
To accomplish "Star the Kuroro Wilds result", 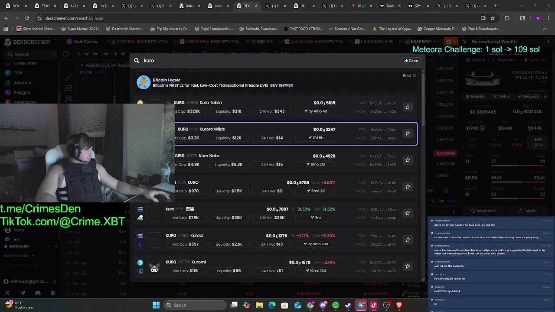I will tap(408, 133).
